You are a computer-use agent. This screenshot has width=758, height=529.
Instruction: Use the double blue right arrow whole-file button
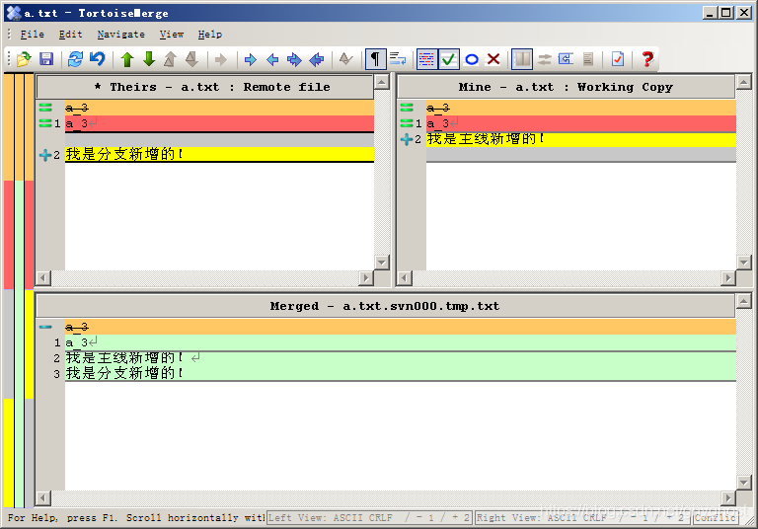point(294,59)
